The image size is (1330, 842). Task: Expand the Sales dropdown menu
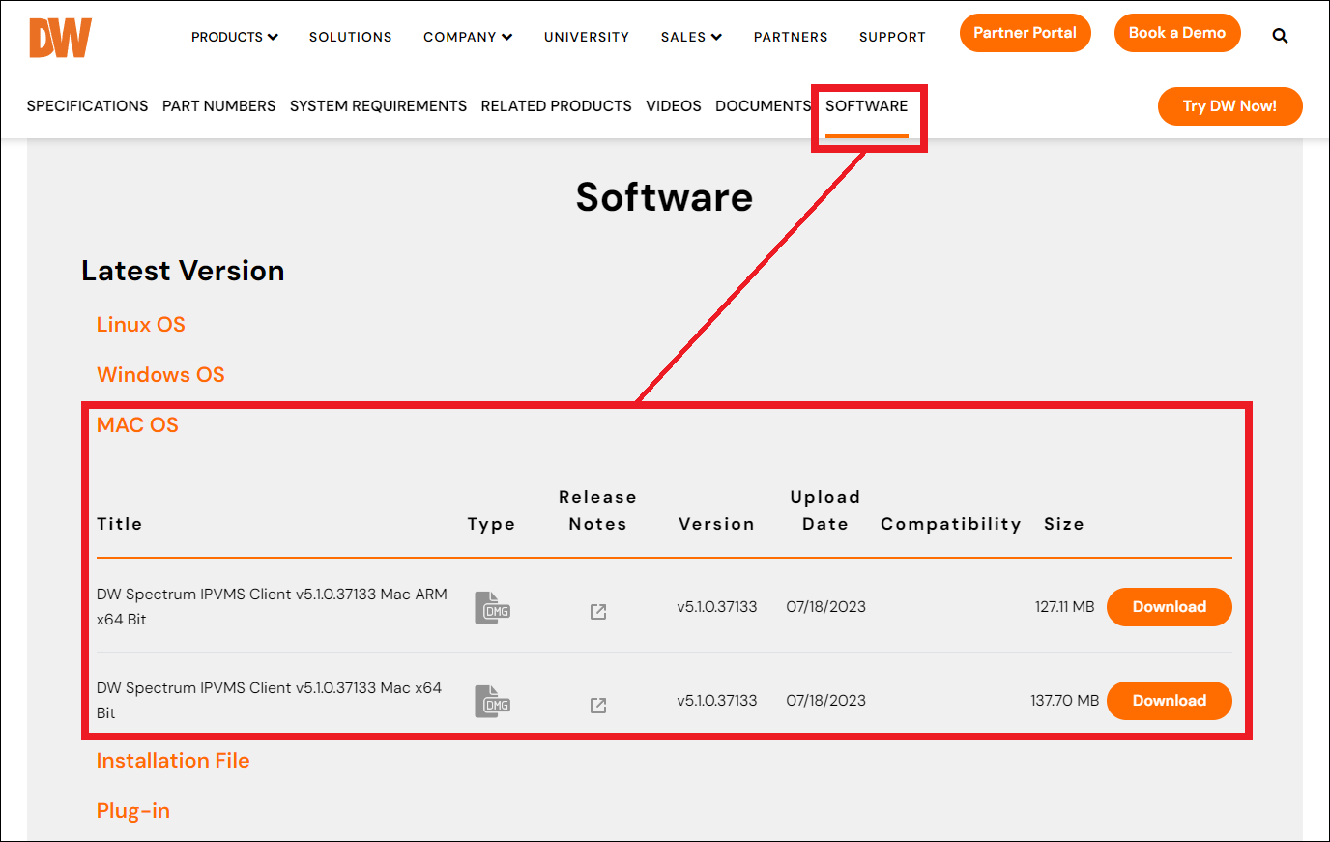point(691,37)
